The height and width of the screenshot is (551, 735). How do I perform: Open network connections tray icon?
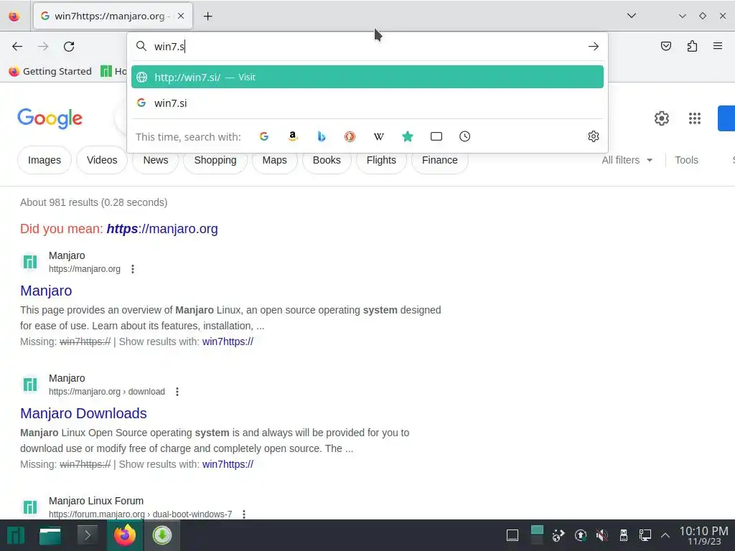coord(645,535)
